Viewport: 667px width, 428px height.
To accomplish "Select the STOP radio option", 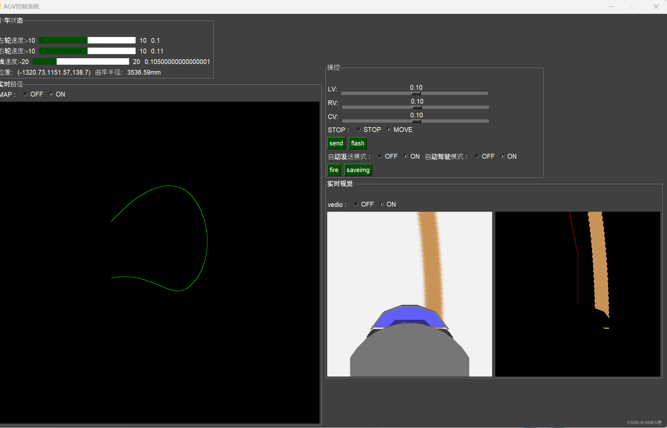I will [x=359, y=130].
